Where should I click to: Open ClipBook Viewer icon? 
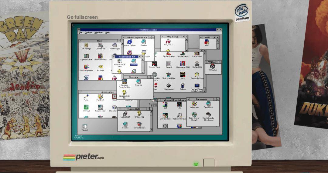coord(86,57)
